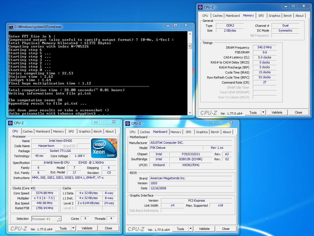The height and width of the screenshot is (236, 314).
Task: Select Memory tab in CPU window
Action: point(58,131)
